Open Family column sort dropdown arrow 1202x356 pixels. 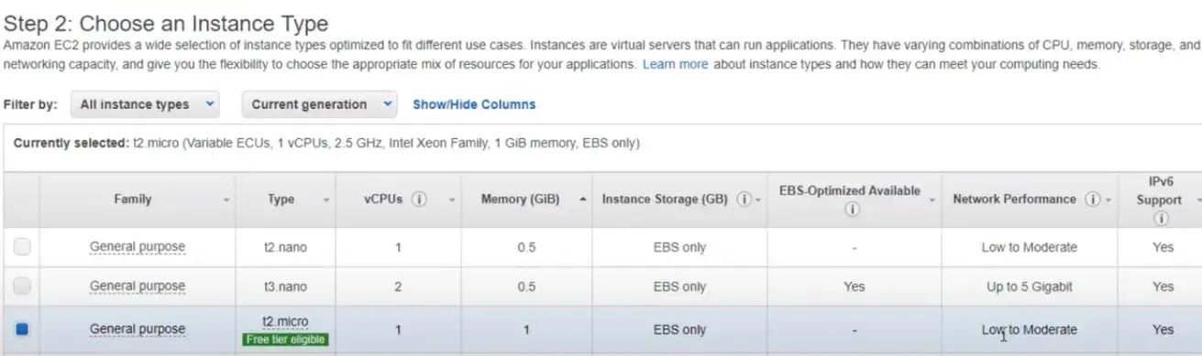point(226,200)
